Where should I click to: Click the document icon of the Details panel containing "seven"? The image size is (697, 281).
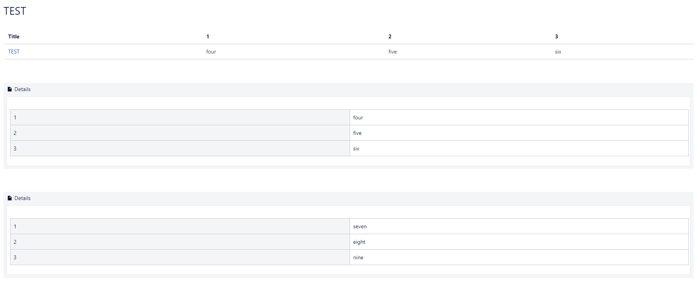coord(10,198)
